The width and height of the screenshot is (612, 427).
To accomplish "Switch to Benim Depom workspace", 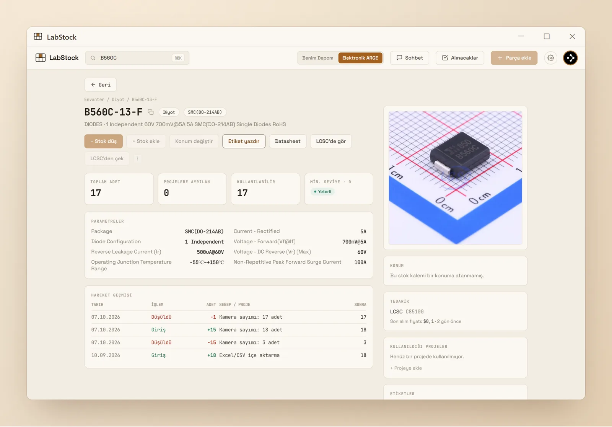I will click(x=317, y=58).
